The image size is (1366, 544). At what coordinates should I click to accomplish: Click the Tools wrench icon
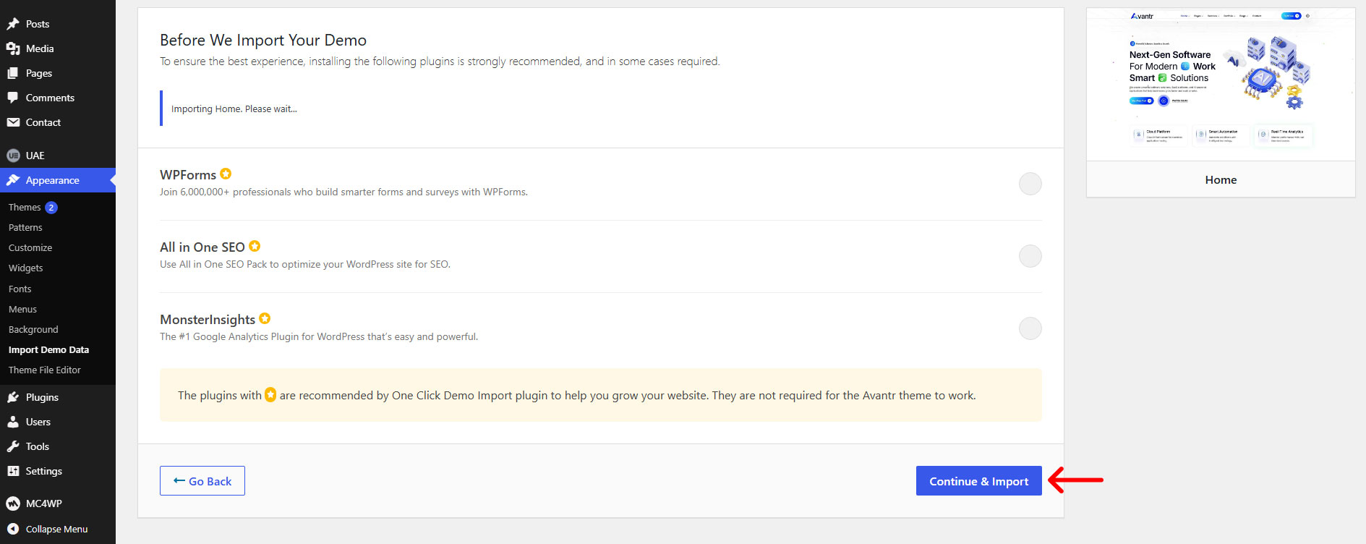coord(13,446)
